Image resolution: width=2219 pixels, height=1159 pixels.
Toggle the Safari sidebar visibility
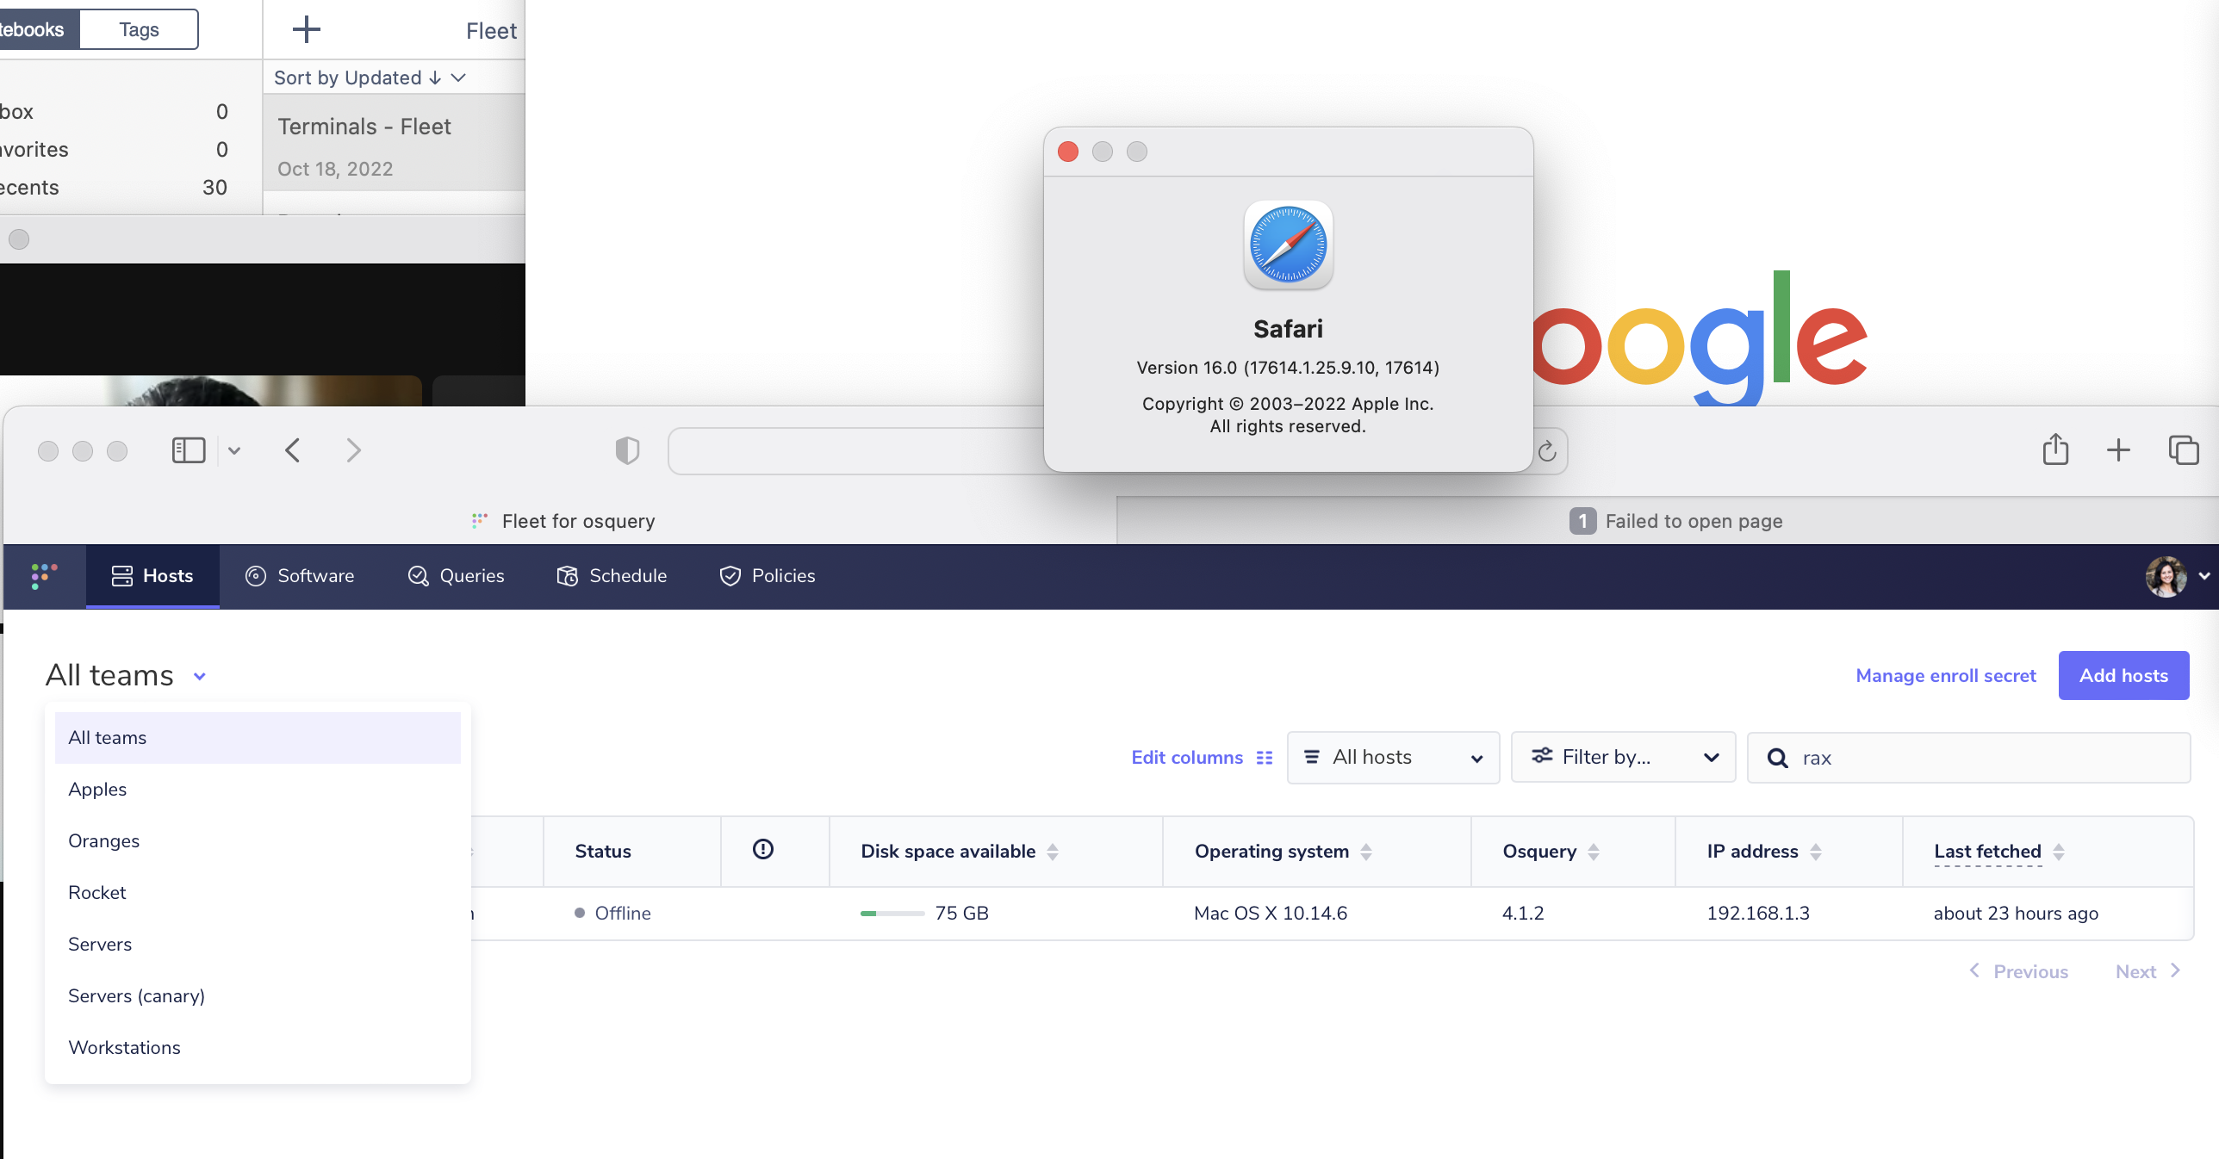188,449
